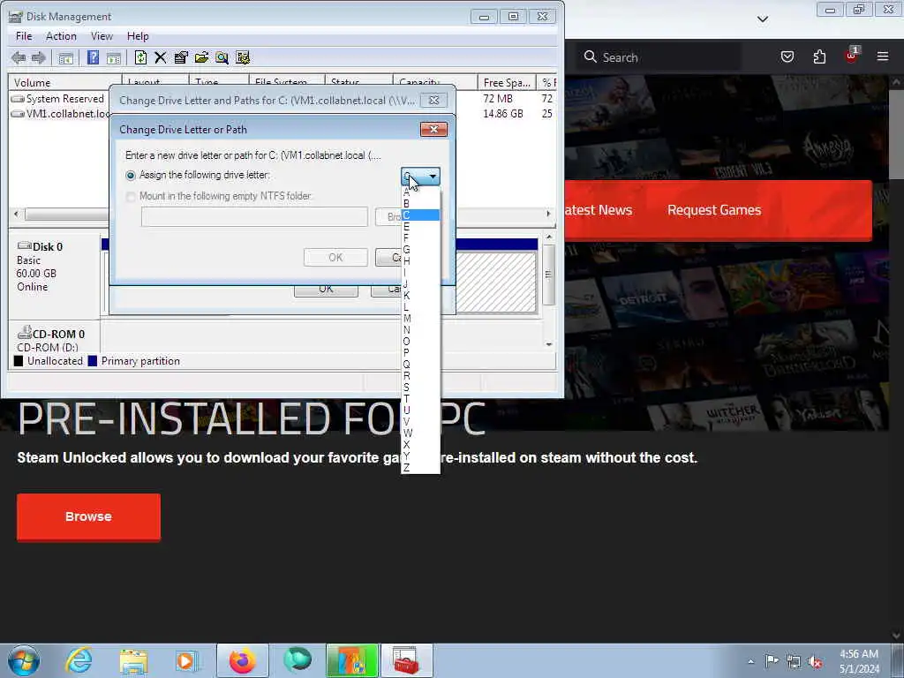Click the muted volume tray icon
This screenshot has width=904, height=678.
[x=815, y=661]
